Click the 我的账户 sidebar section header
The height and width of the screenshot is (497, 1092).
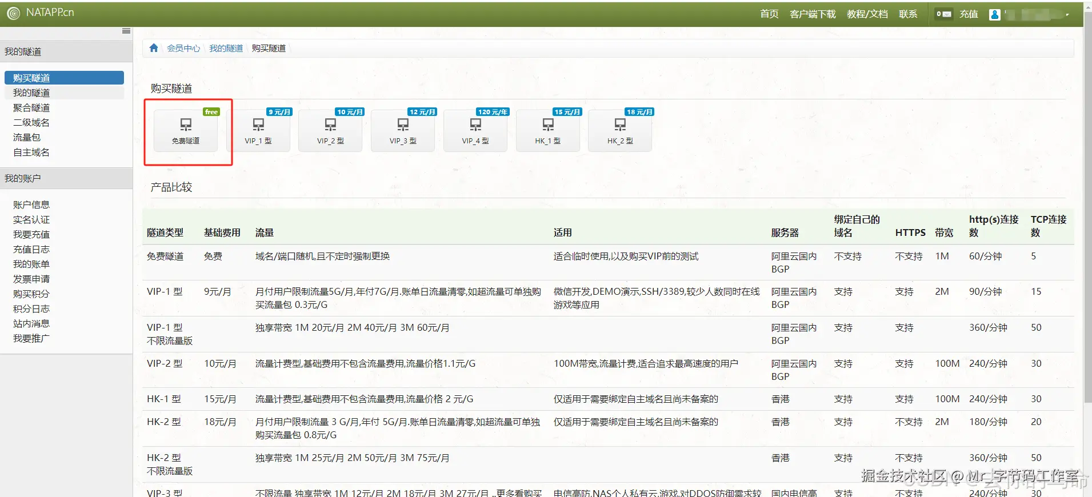tap(66, 178)
